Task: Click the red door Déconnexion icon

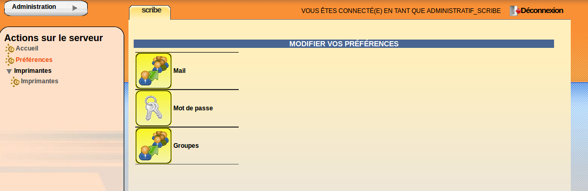Action: (515, 11)
